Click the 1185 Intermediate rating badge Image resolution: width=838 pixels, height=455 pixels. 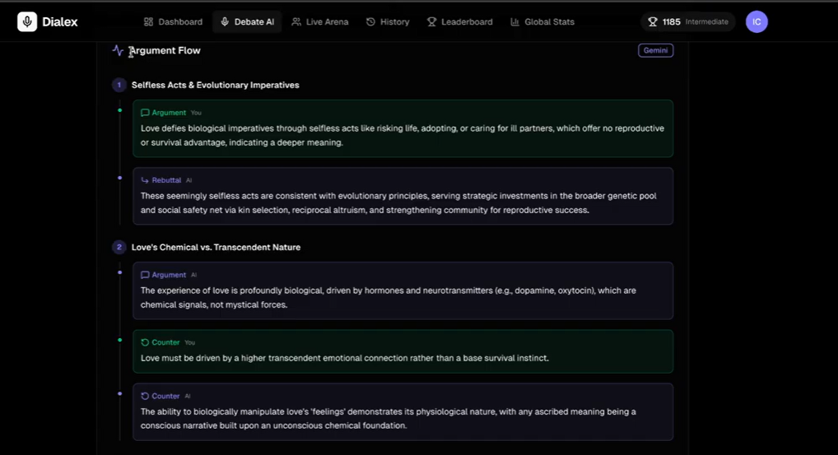688,22
